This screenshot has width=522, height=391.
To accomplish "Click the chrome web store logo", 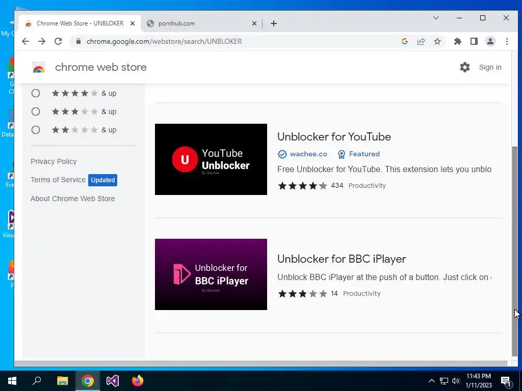I will [39, 67].
